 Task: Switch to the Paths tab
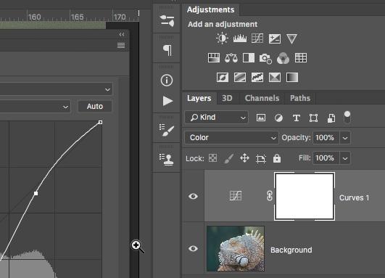pyautogui.click(x=300, y=98)
